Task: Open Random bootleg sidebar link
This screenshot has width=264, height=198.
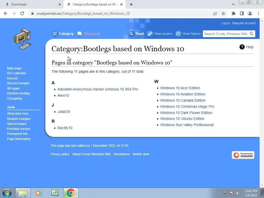Action: (18, 93)
